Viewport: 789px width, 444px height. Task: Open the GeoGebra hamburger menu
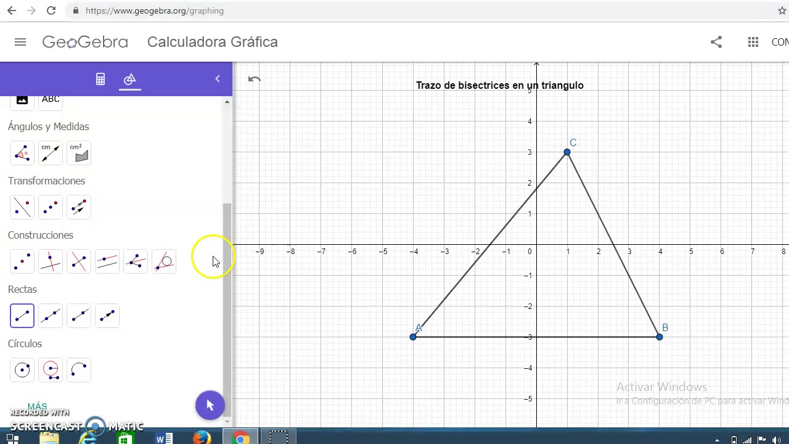(20, 42)
